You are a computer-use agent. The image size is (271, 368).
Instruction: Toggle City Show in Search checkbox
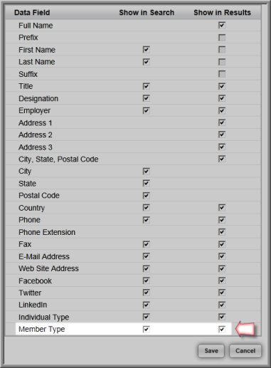pos(146,171)
